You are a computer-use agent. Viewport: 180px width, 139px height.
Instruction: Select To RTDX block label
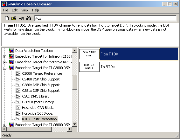[x=108, y=67]
